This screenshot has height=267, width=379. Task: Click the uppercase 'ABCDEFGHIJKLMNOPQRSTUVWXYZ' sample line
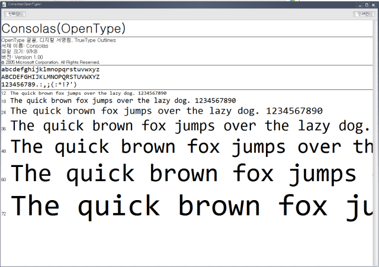pyautogui.click(x=50, y=77)
